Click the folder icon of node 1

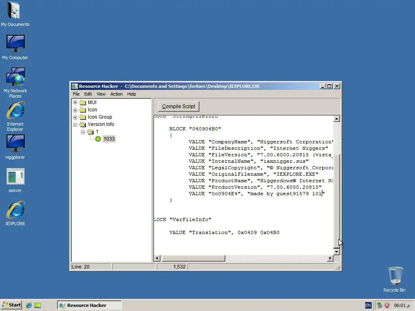tap(90, 132)
